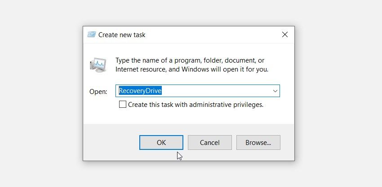This screenshot has height=187, width=382.
Task: Click the gray footer area left of OK
Action: (x=111, y=143)
